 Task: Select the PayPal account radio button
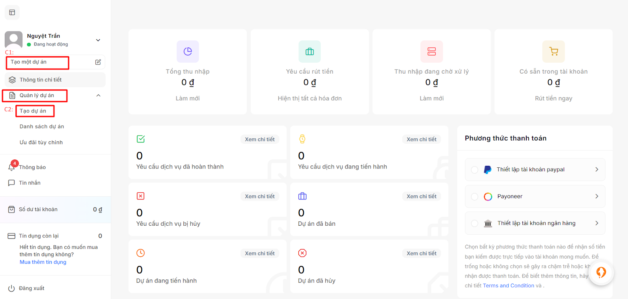475,170
